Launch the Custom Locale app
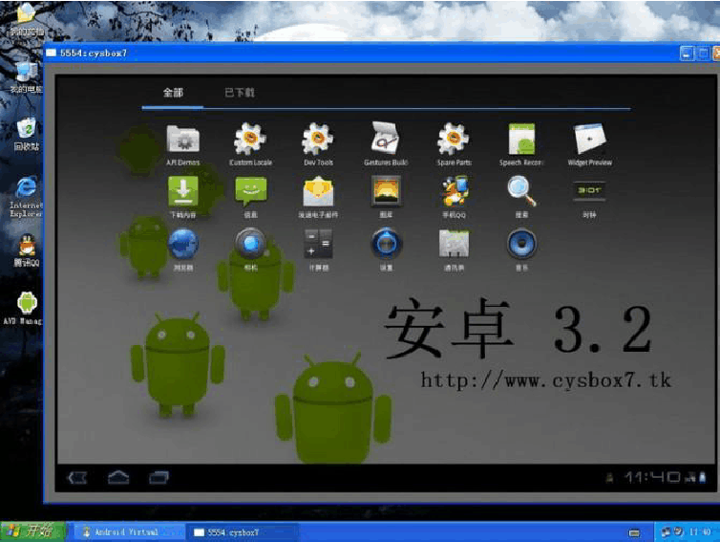 250,144
